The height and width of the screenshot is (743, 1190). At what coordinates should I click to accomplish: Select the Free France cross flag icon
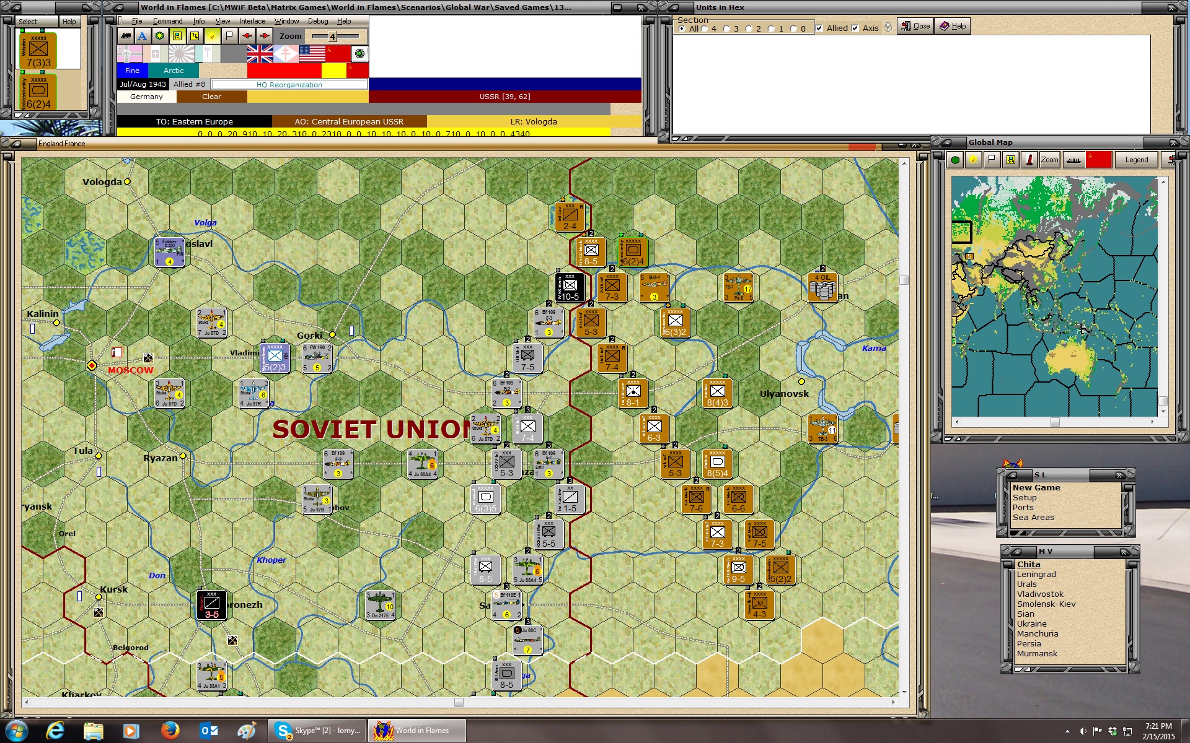pyautogui.click(x=286, y=54)
